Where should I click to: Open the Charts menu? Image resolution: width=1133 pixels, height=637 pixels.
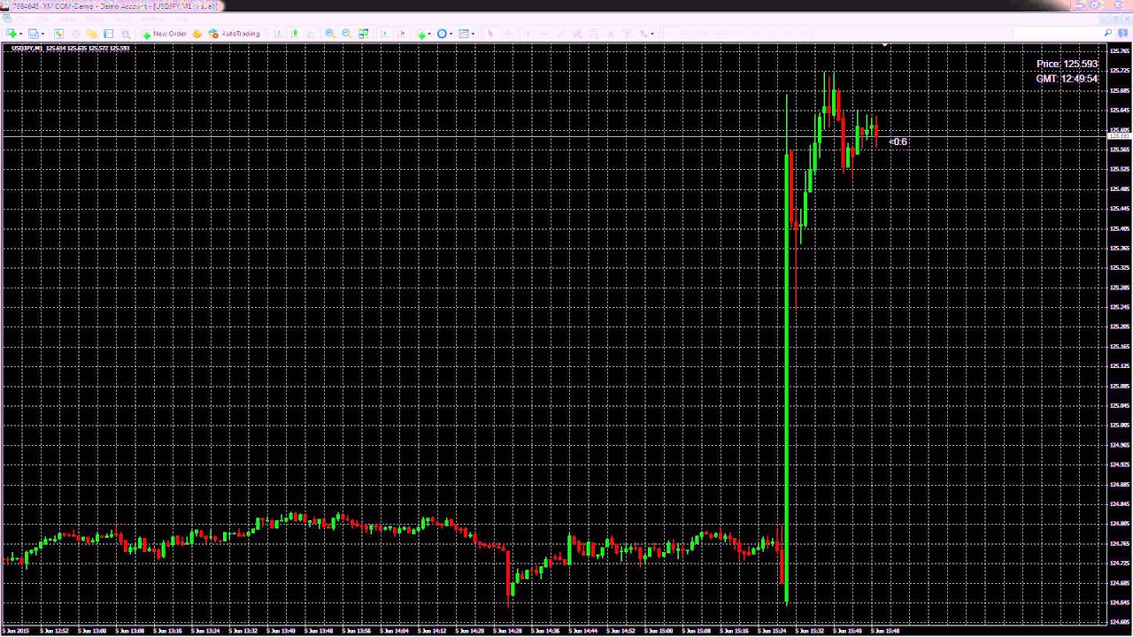click(96, 19)
